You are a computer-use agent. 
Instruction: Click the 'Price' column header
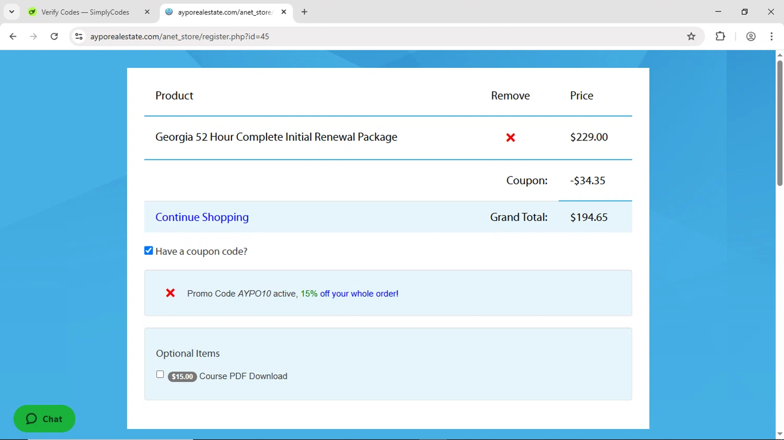pyautogui.click(x=581, y=96)
